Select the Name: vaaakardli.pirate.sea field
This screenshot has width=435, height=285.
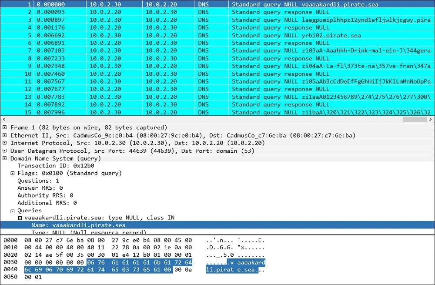coord(217,225)
